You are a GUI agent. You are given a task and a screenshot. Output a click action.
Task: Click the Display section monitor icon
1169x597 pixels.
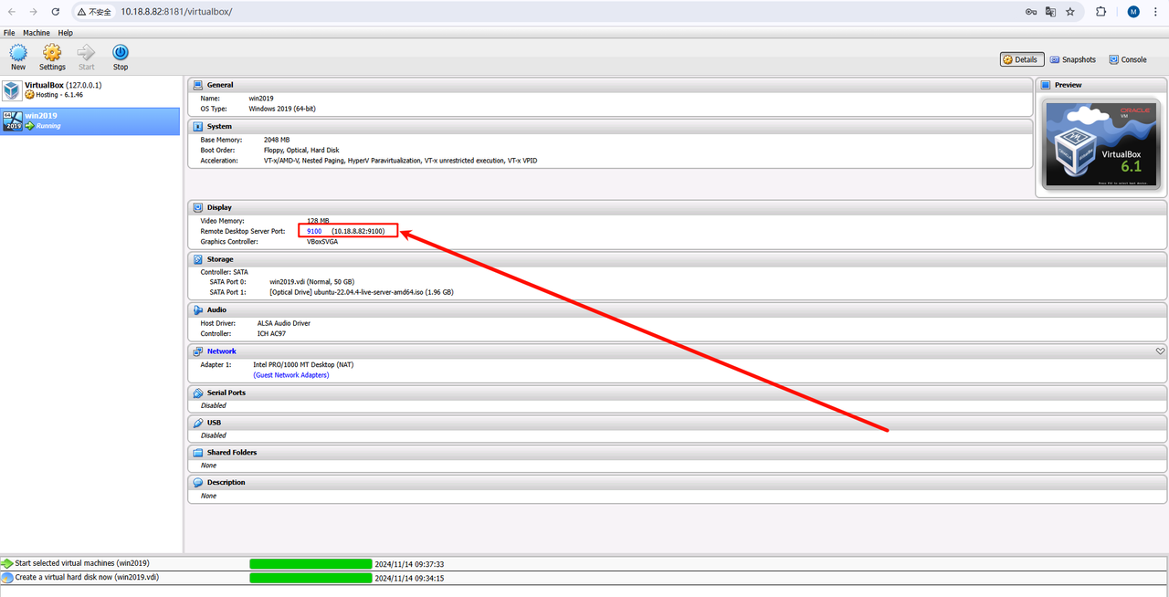click(198, 207)
